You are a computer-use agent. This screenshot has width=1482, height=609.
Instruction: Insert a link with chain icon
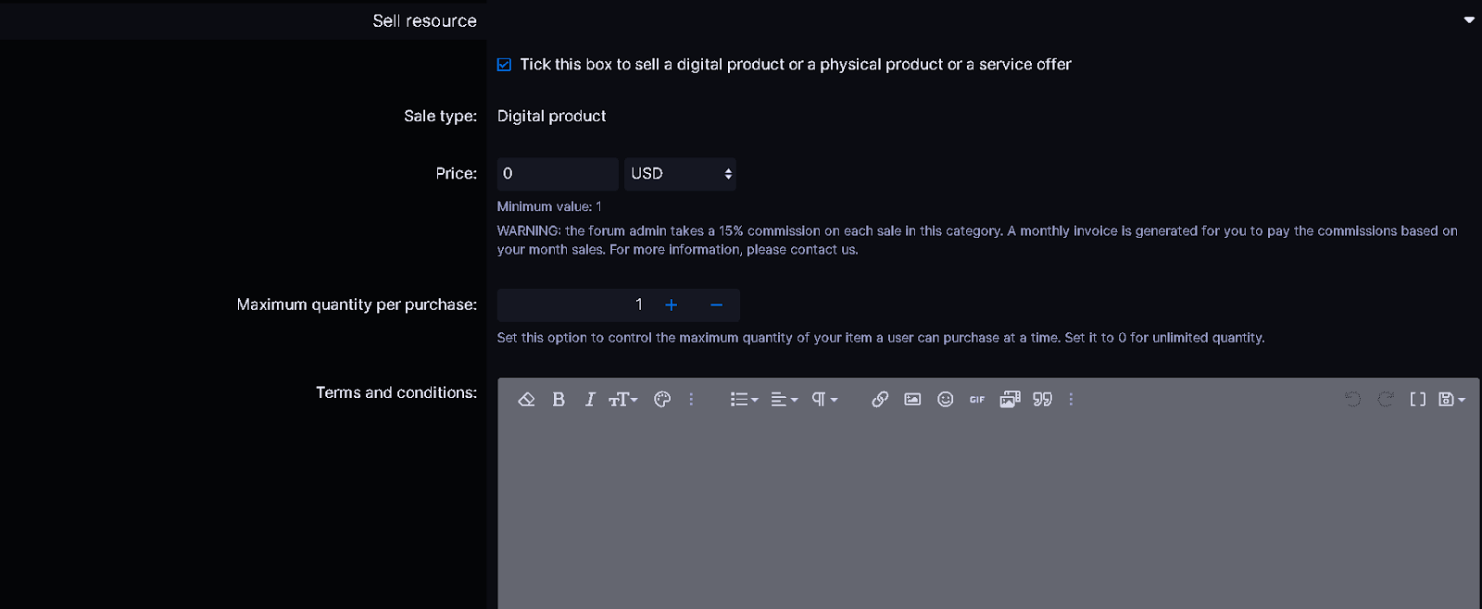coord(880,400)
